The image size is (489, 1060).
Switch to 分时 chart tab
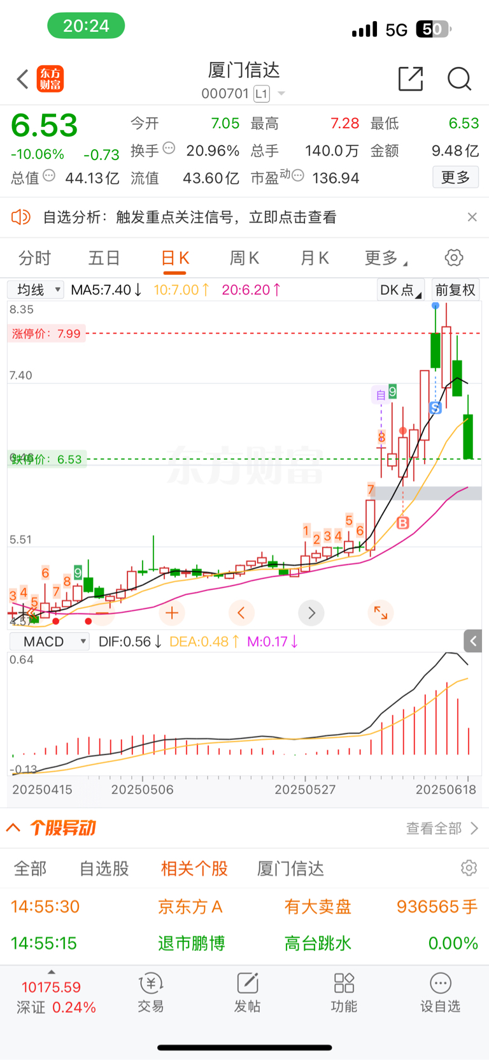click(35, 258)
